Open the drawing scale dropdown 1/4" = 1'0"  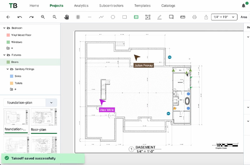pos(224,17)
